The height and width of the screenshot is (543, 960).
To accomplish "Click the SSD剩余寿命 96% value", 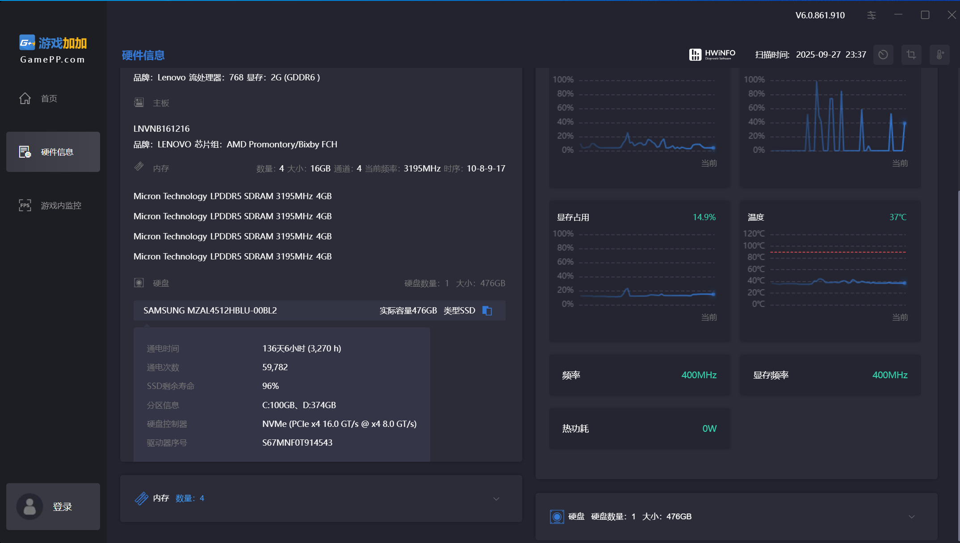I will click(270, 386).
